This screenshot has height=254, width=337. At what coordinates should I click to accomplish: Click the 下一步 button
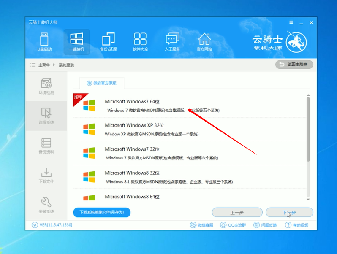tap(289, 212)
